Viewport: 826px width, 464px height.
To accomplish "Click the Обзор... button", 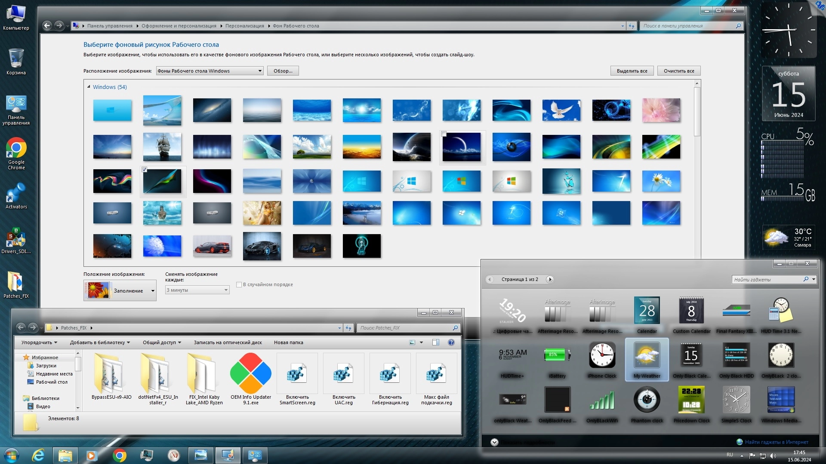I will [x=283, y=71].
